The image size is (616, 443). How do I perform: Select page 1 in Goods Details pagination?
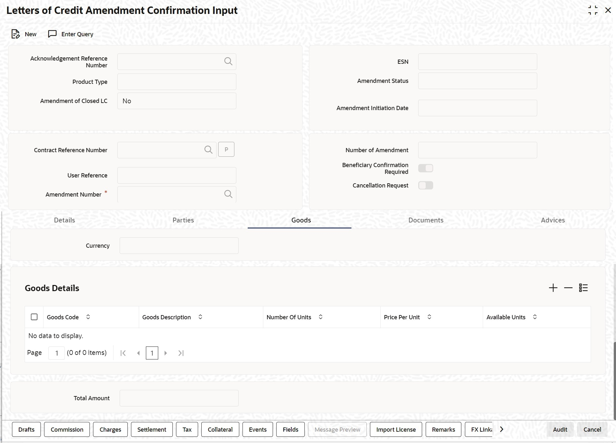click(152, 353)
